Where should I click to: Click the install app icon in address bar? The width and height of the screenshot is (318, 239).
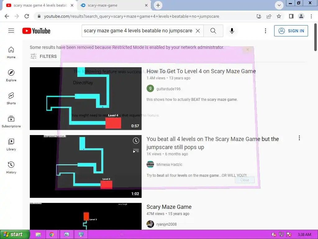[259, 16]
